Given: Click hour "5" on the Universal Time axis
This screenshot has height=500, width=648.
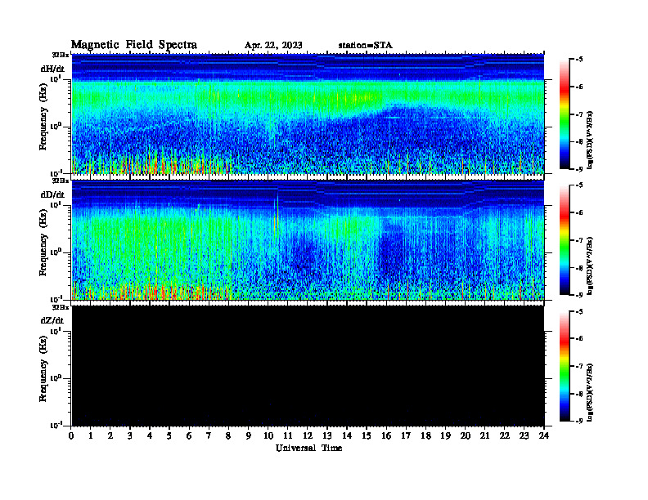Looking at the screenshot, I should coord(169,435).
